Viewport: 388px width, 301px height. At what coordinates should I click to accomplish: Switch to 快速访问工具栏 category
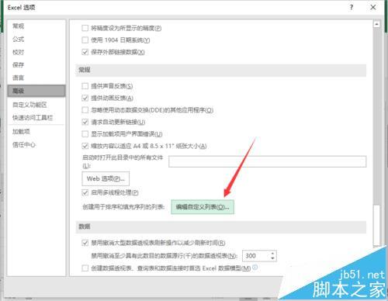[x=33, y=118]
